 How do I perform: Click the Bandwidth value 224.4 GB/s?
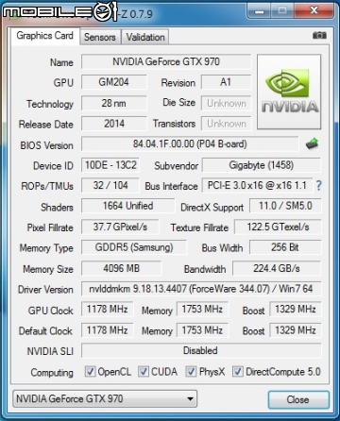[277, 268]
